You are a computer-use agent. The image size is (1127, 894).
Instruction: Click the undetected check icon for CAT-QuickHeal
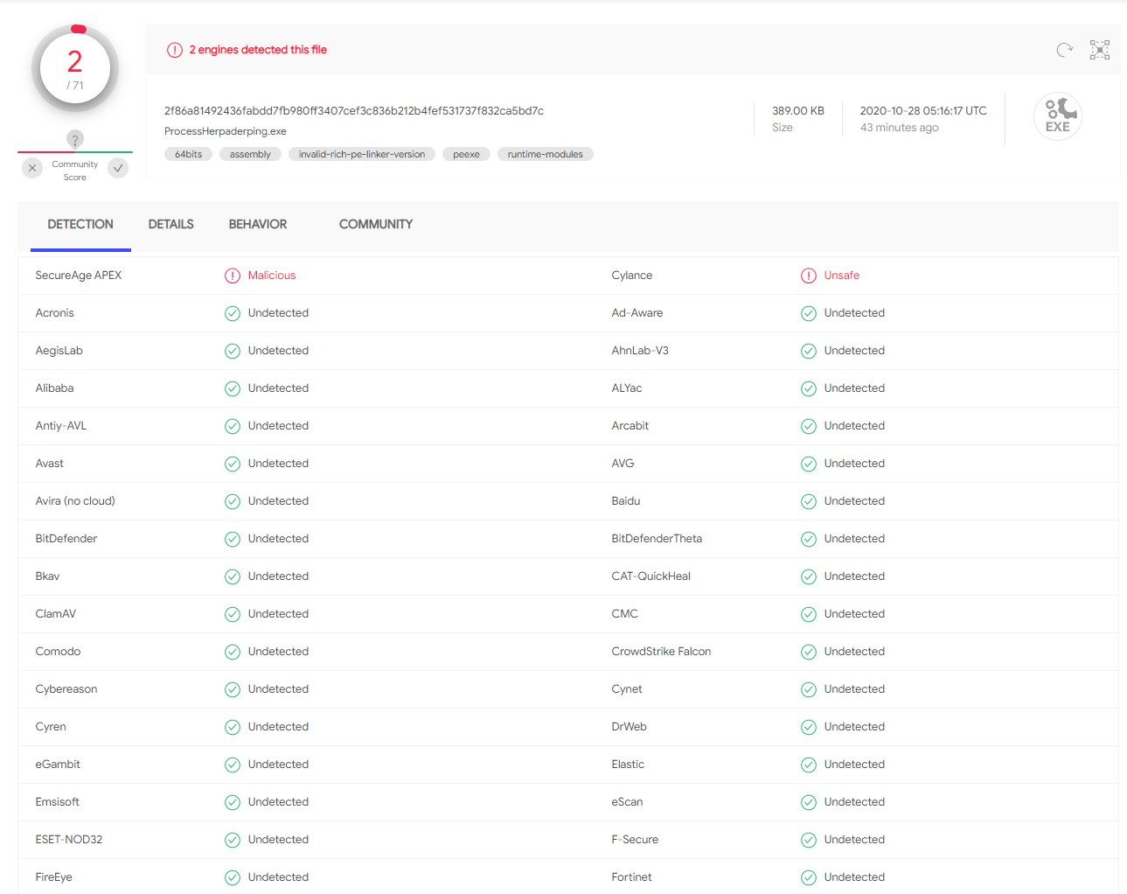click(x=809, y=576)
